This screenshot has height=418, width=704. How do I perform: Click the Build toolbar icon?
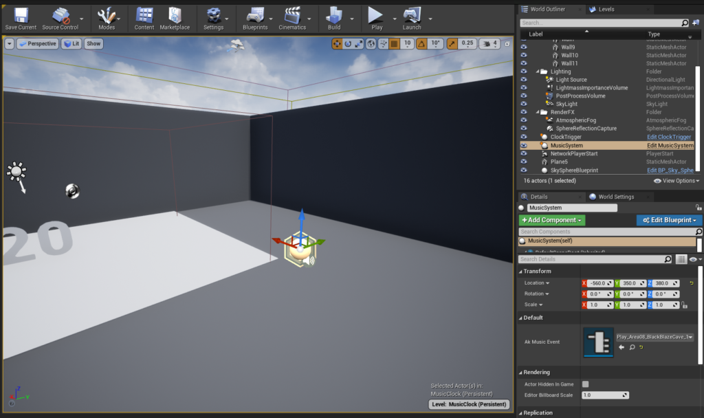[x=334, y=19]
